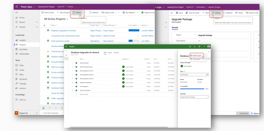The height and width of the screenshot is (131, 264).
Task: Collapse the Power Apps sidebar hamburger menu
Action: (x=16, y=12)
